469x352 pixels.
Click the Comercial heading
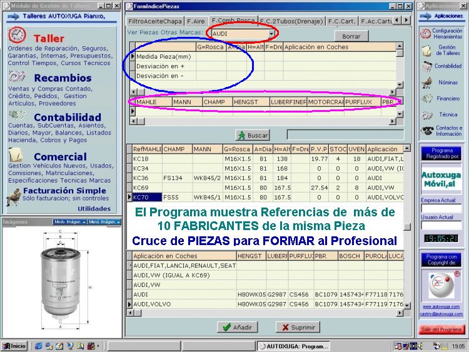click(60, 157)
